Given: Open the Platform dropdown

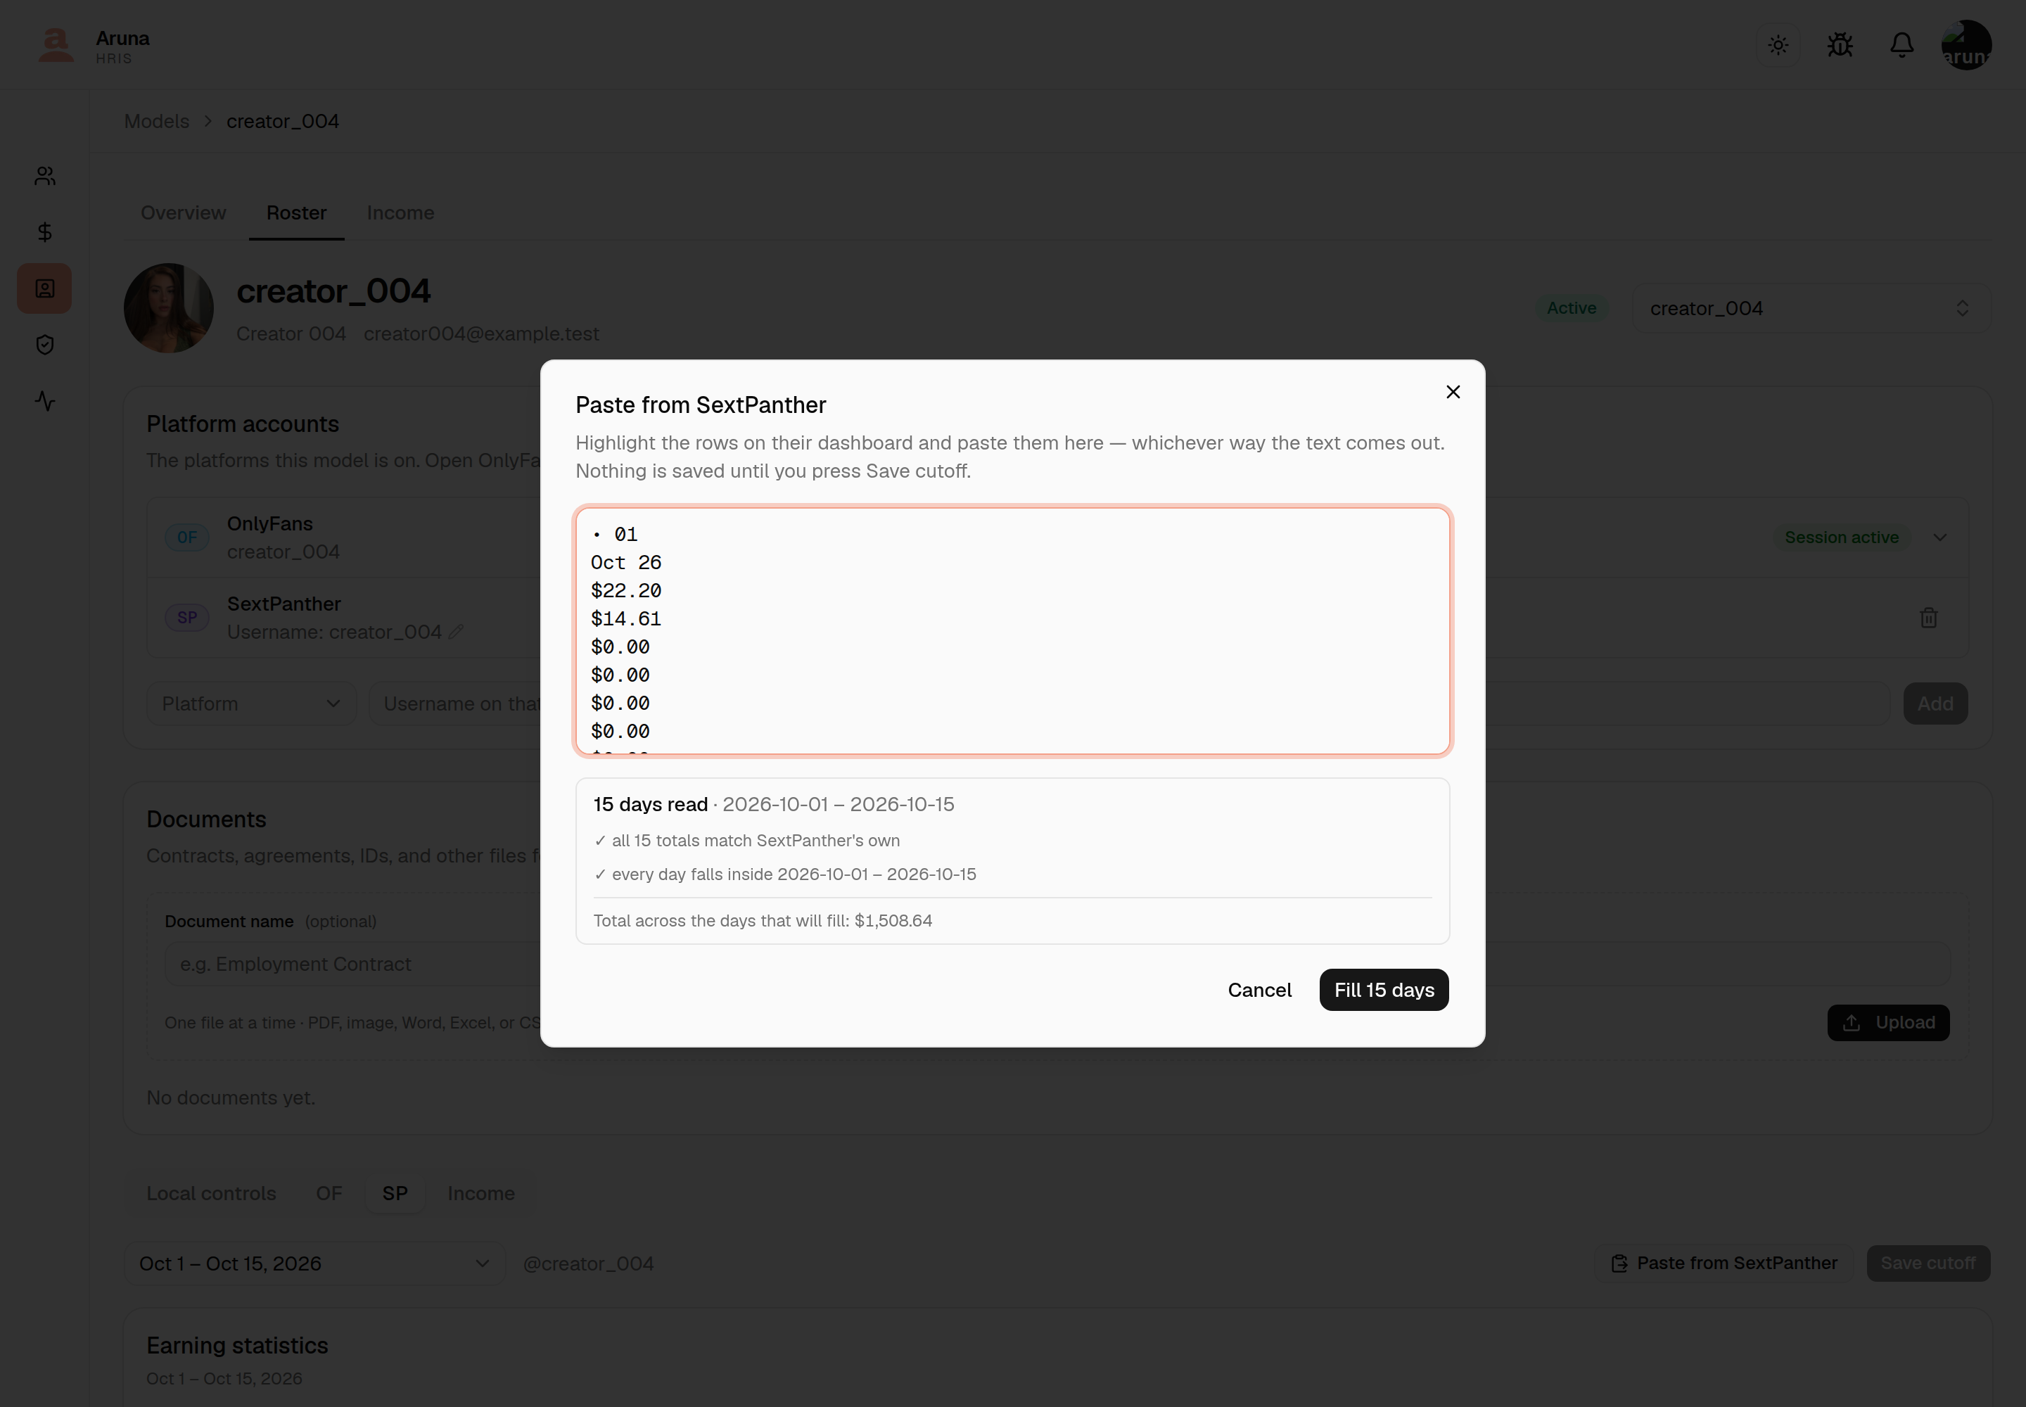Looking at the screenshot, I should pyautogui.click(x=251, y=703).
